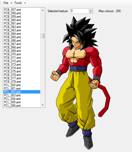The width and height of the screenshot is (132, 152).
Task: Click the Selected texture number field
Action: coord(80,11)
